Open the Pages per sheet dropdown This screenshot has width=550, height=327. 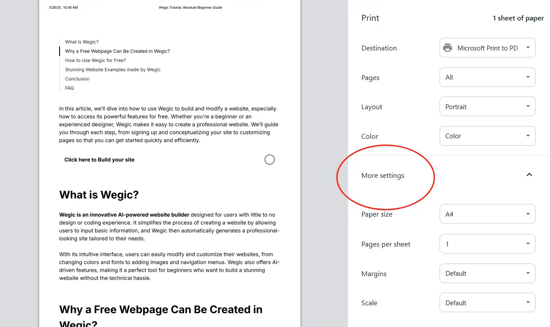tap(487, 244)
